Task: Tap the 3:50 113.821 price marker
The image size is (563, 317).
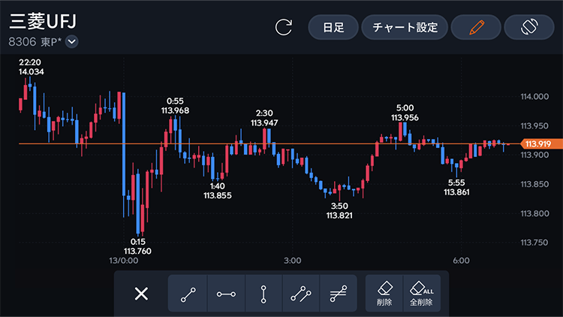Action: pyautogui.click(x=339, y=210)
